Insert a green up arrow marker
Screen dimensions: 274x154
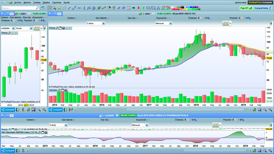point(144,8)
